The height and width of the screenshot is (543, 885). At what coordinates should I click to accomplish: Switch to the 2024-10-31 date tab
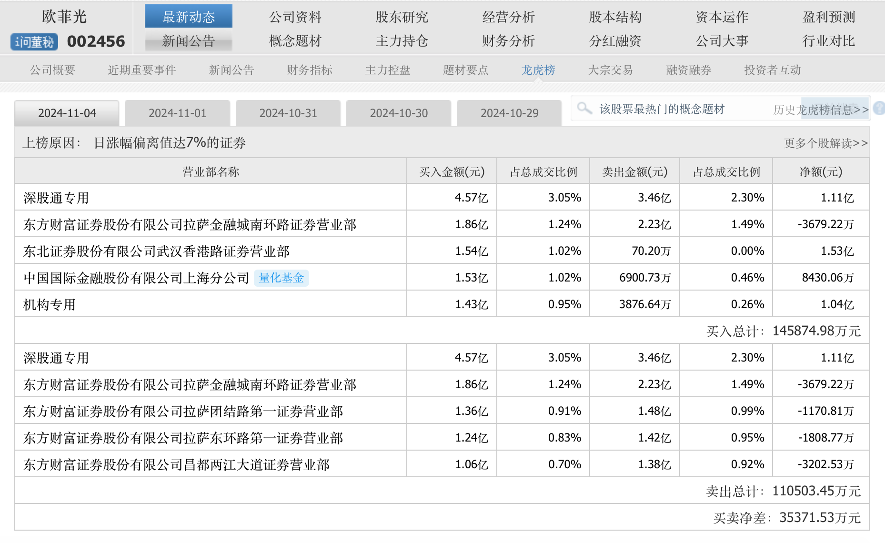288,113
